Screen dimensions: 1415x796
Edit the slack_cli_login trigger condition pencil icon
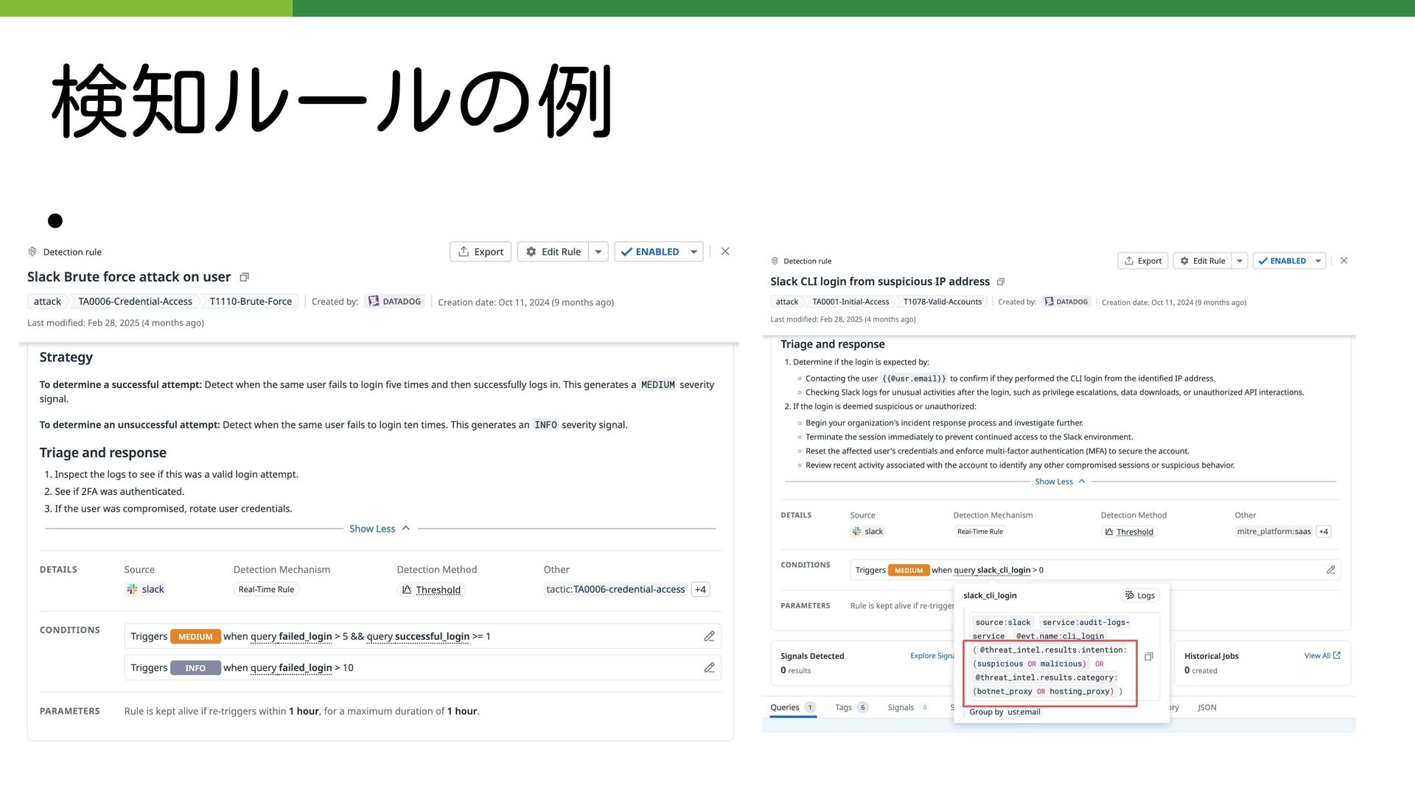1330,570
